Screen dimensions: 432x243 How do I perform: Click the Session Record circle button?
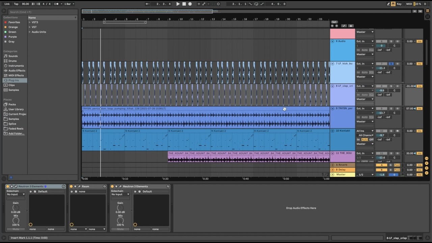[218, 4]
